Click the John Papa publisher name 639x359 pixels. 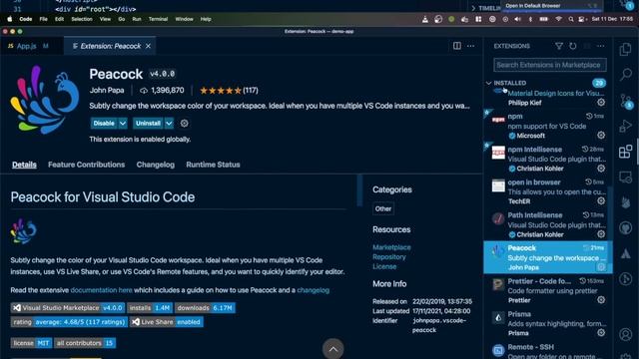click(107, 91)
